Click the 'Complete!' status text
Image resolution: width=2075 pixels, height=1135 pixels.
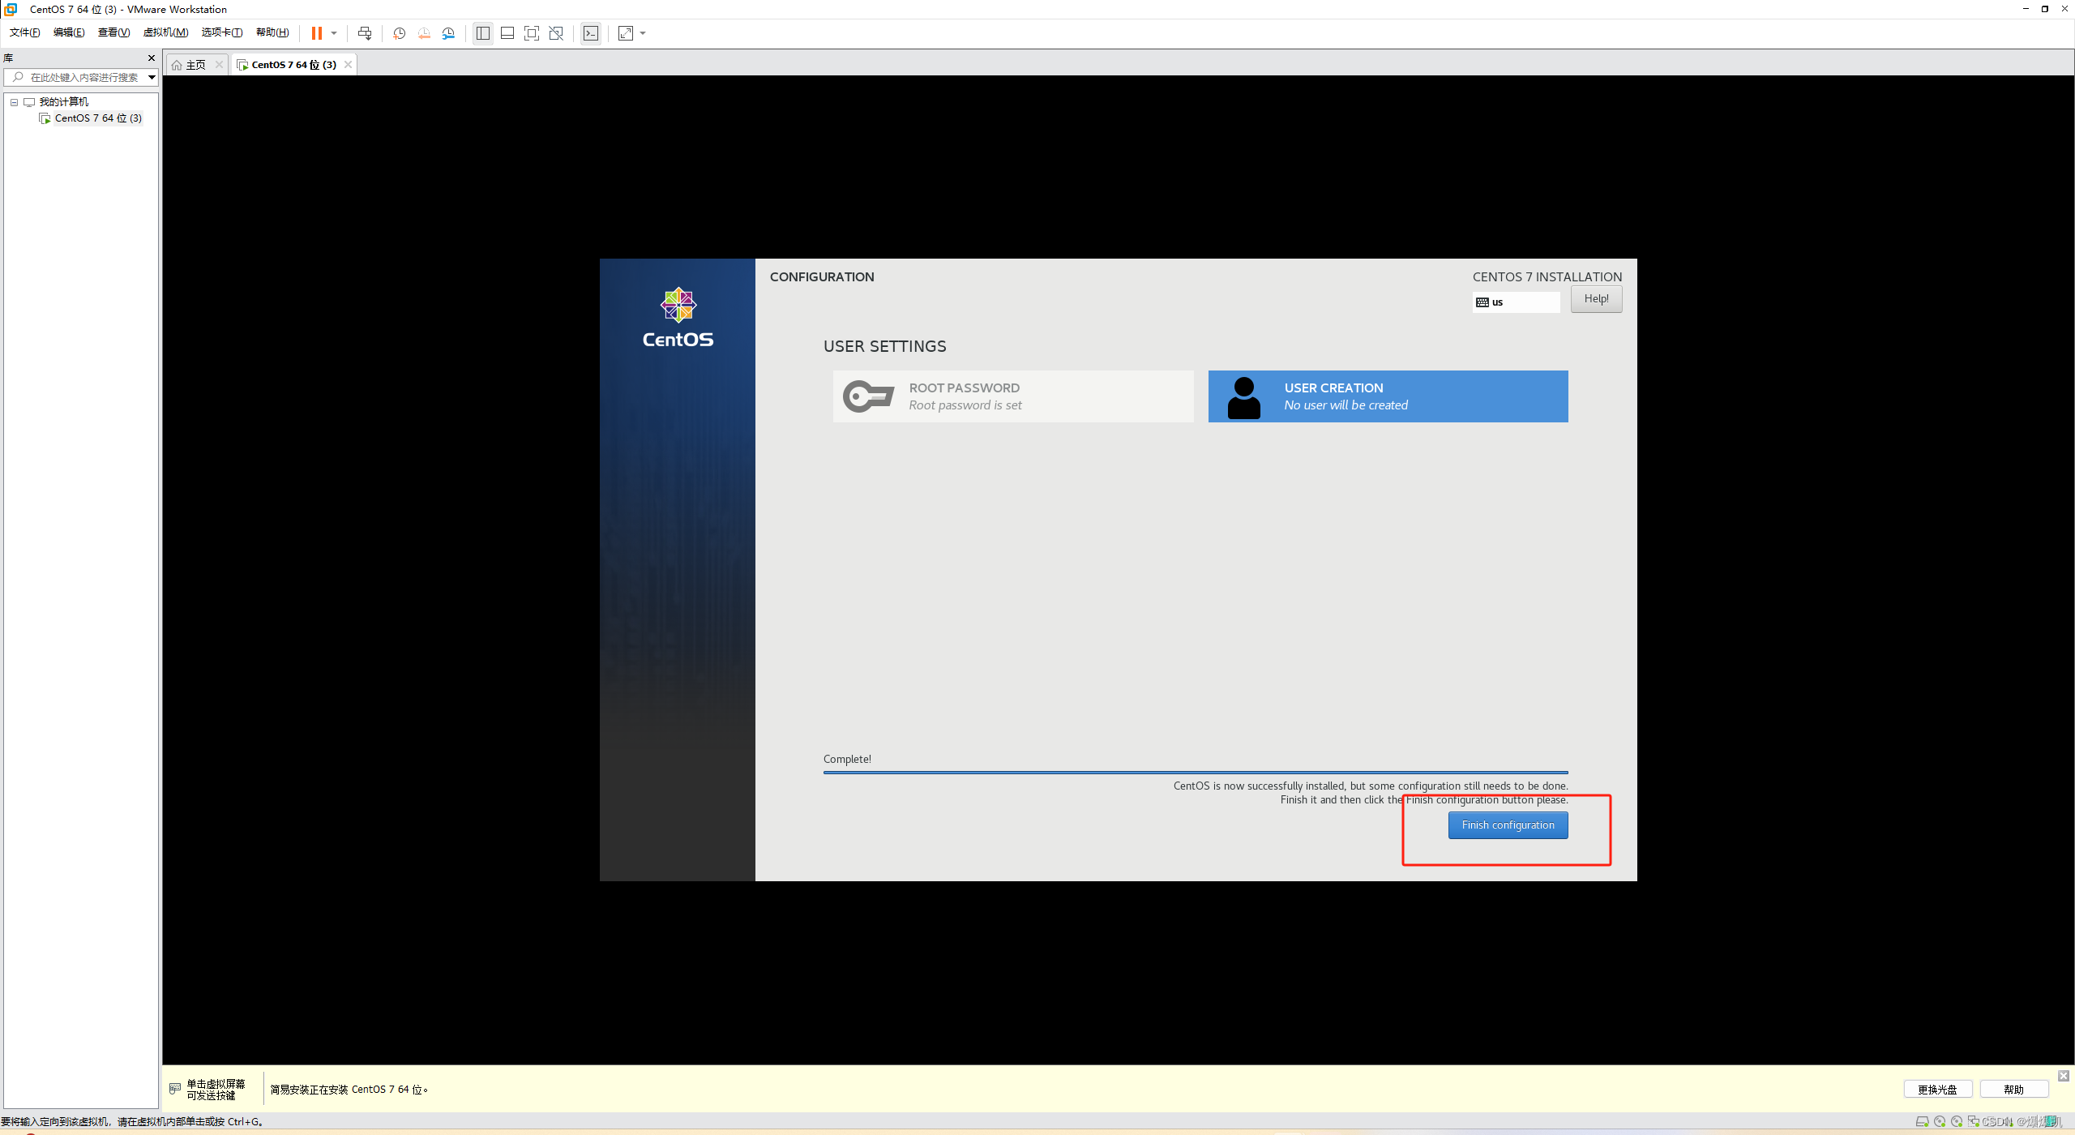pyautogui.click(x=847, y=759)
